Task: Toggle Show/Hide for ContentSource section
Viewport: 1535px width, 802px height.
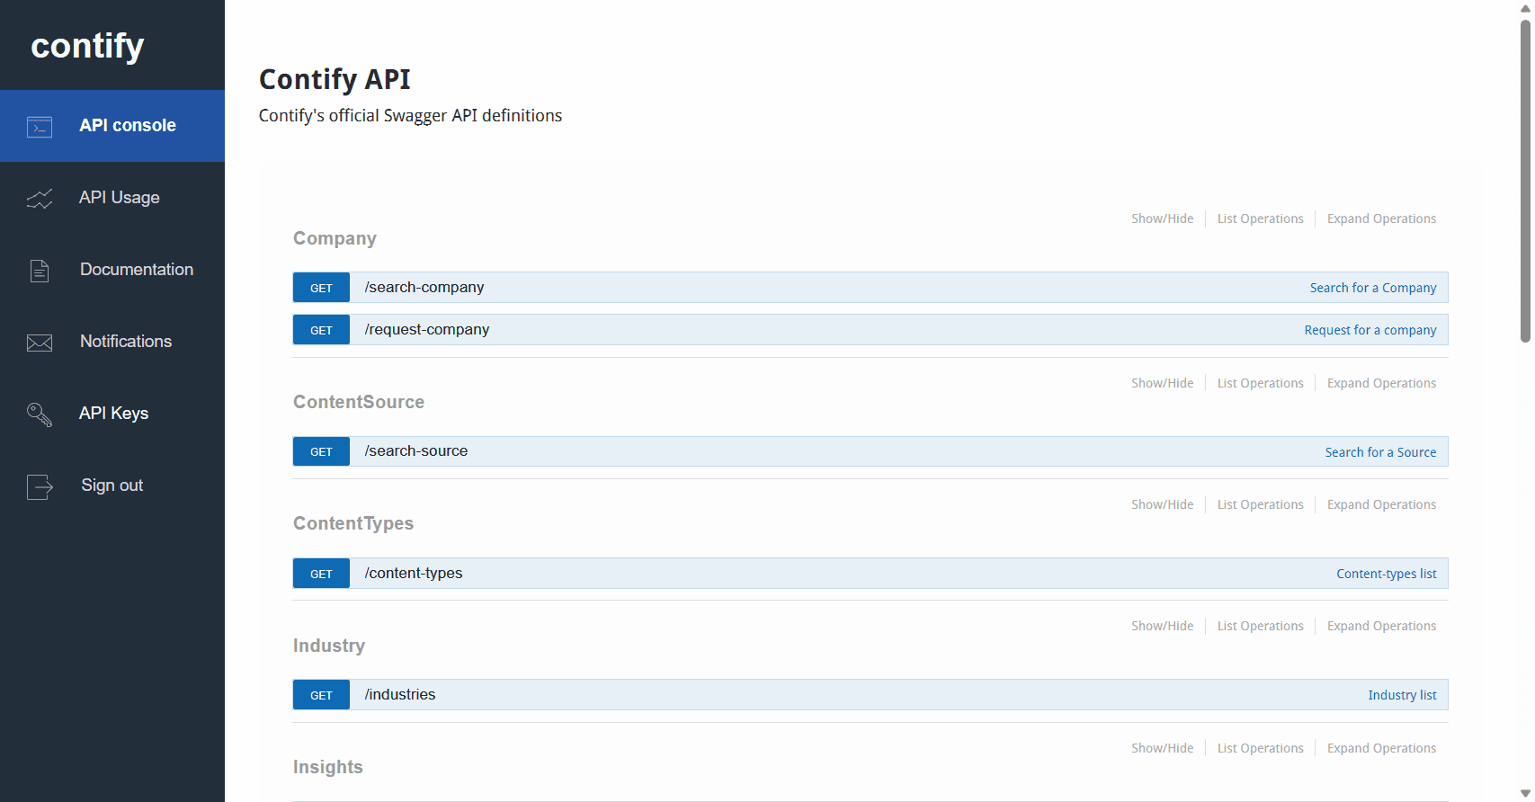Action: pos(1162,383)
